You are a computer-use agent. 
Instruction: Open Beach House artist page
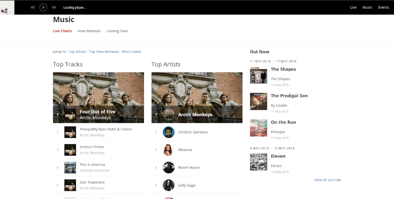(x=189, y=167)
